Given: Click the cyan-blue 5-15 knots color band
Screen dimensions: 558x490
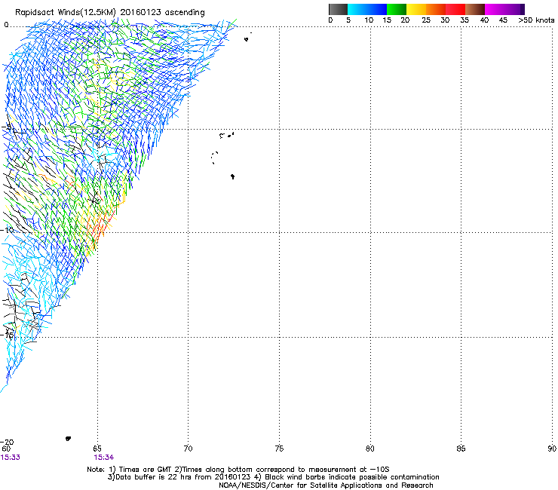Looking at the screenshot, I should pyautogui.click(x=367, y=9).
